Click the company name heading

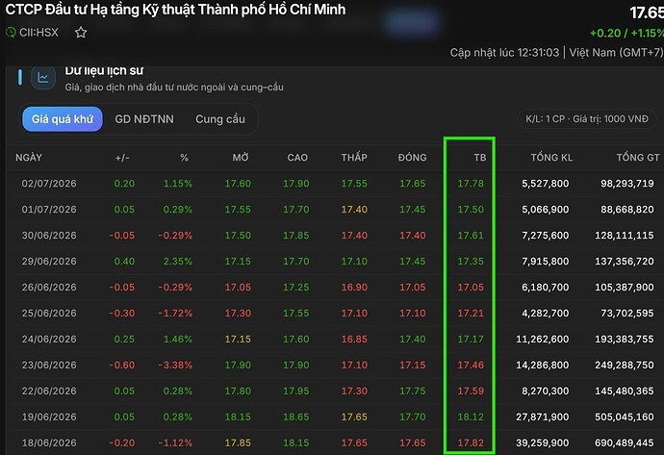tap(175, 10)
